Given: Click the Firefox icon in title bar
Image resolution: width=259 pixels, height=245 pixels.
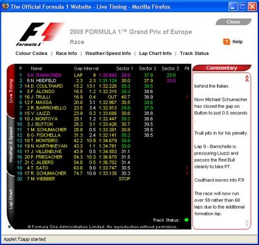Looking at the screenshot, I should coord(6,6).
